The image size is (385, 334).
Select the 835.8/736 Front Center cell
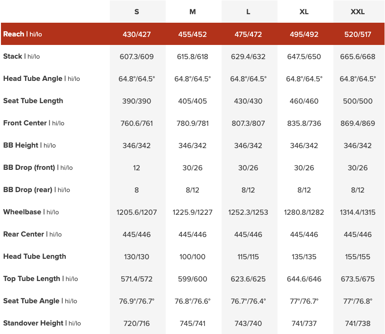point(304,123)
